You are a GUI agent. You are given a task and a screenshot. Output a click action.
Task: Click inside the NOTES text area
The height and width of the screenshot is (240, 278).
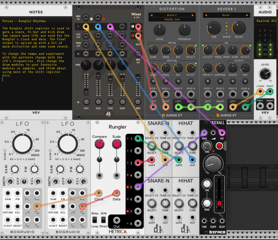(x=36, y=63)
